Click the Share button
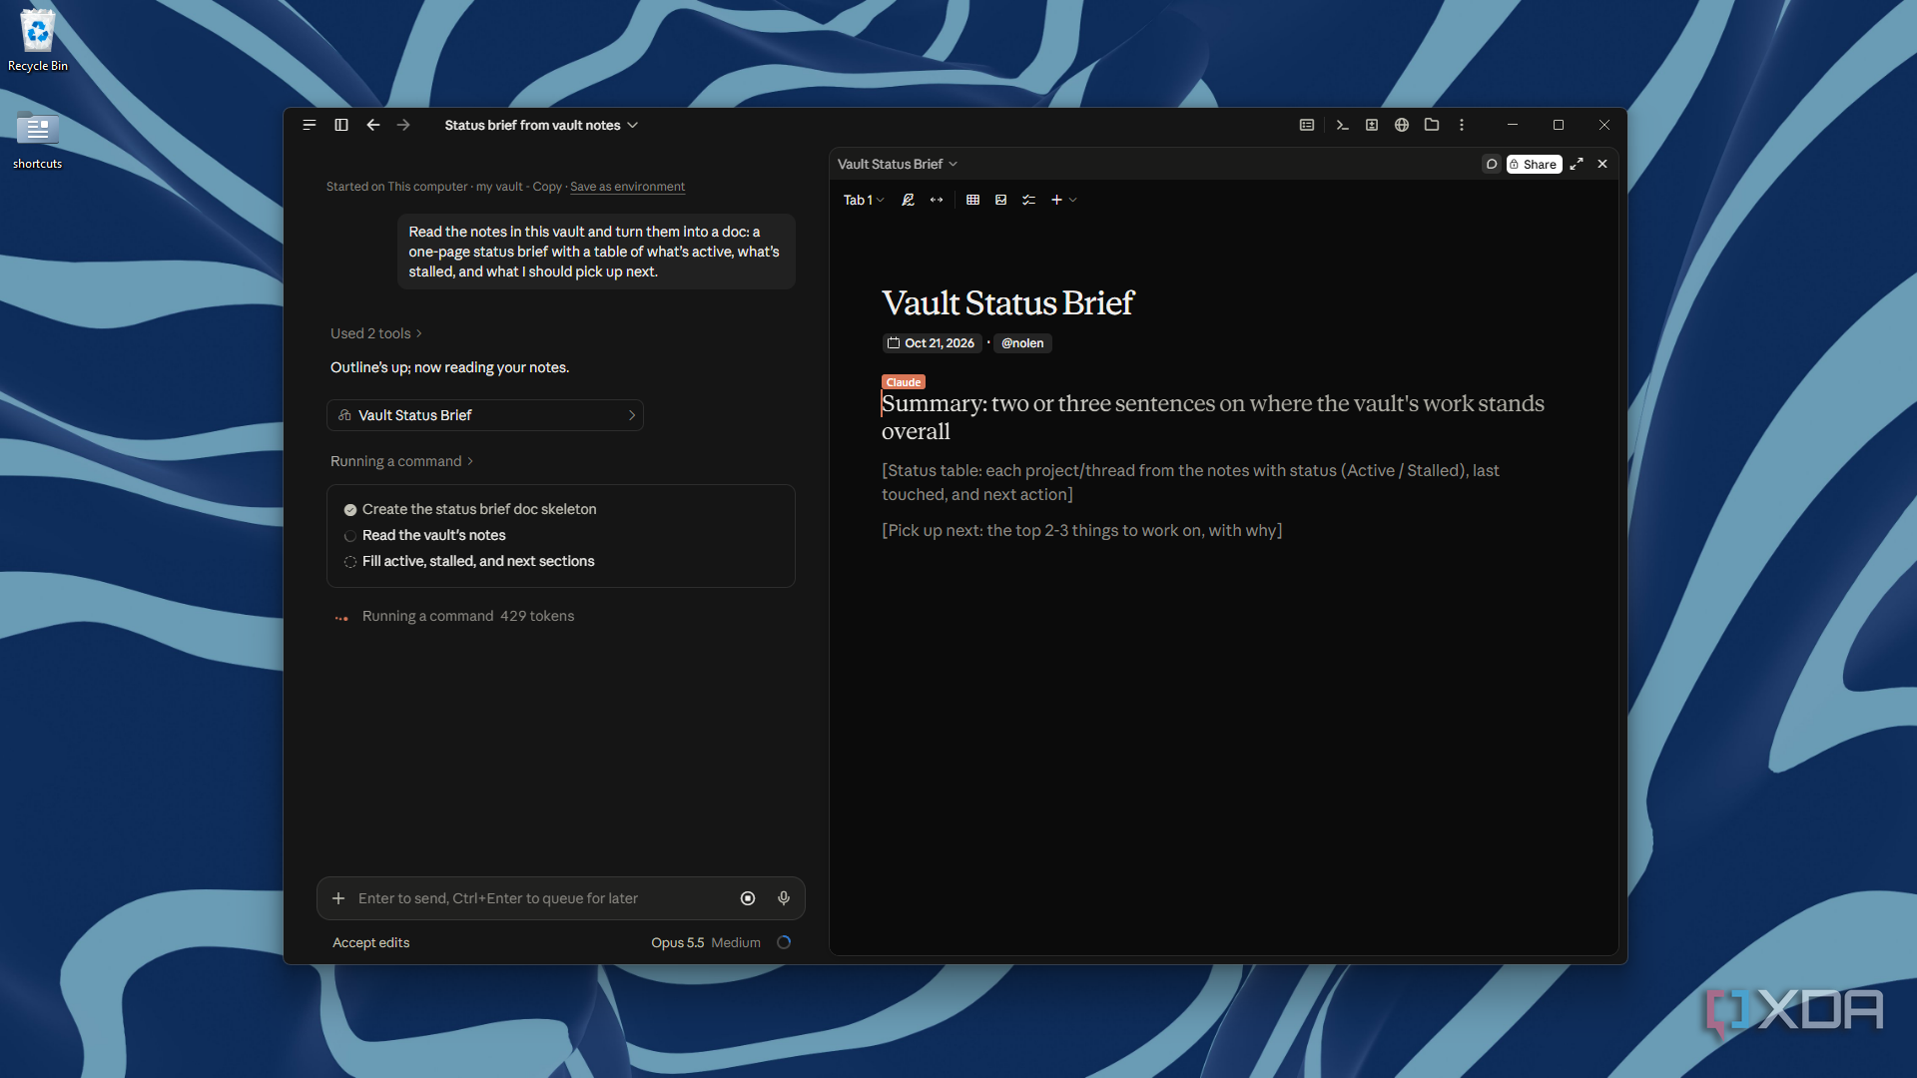1917x1078 pixels. (1534, 164)
